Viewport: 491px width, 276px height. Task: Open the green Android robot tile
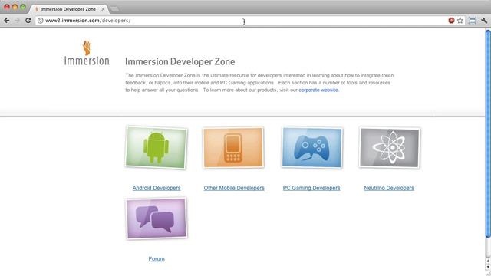156,147
